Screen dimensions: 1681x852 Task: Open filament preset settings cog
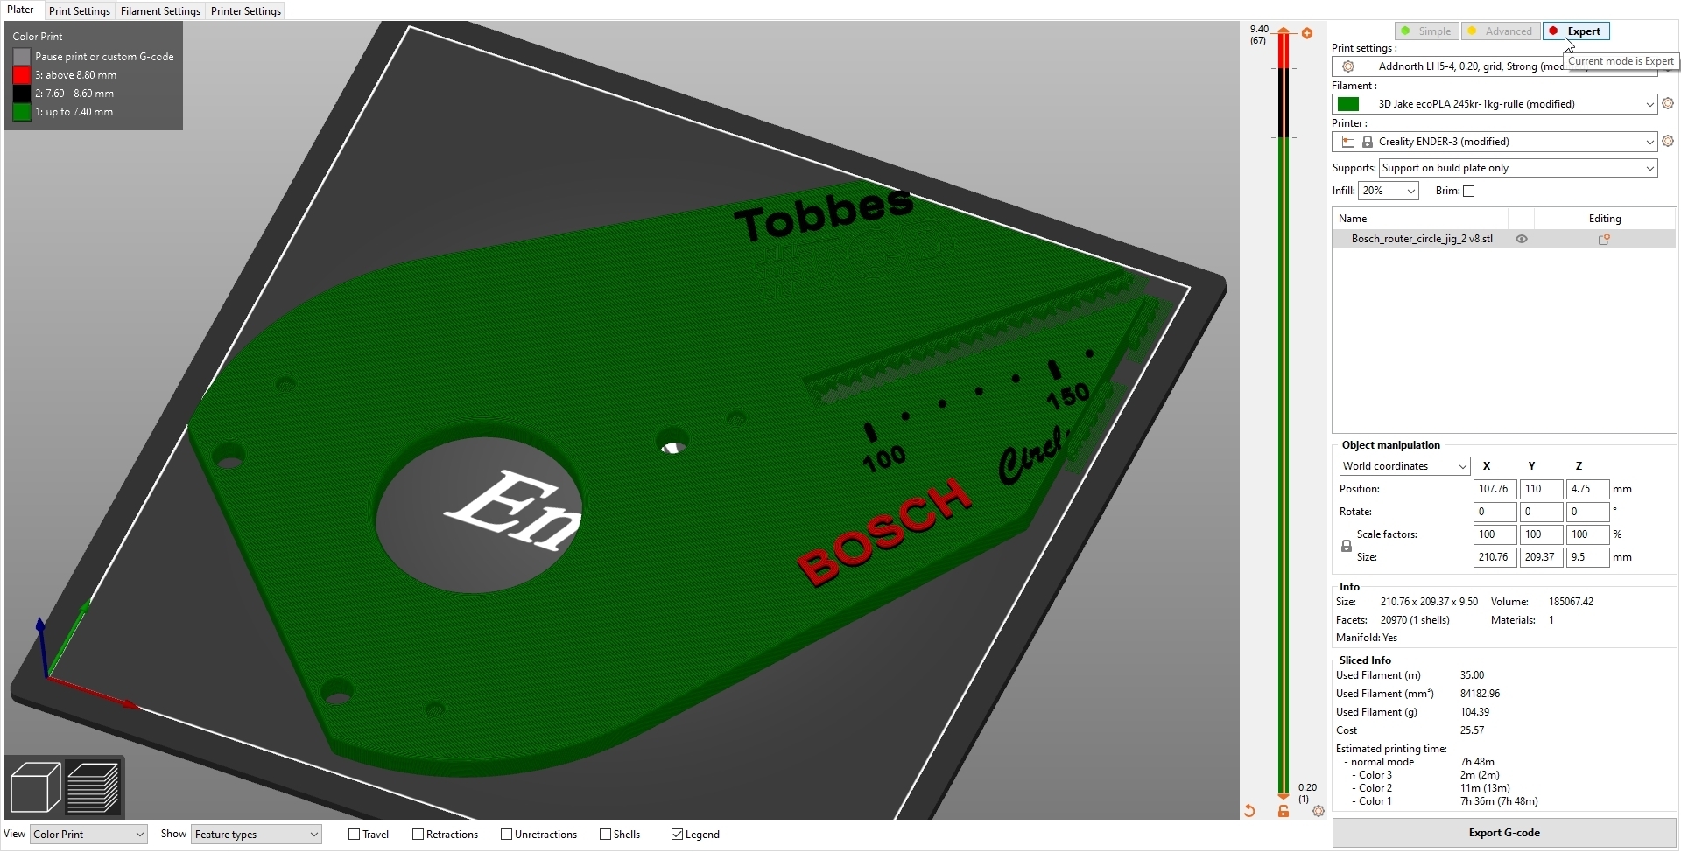click(1668, 104)
